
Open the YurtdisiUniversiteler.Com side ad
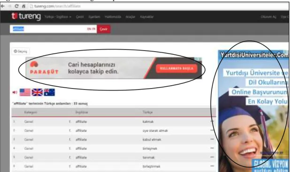(253, 111)
